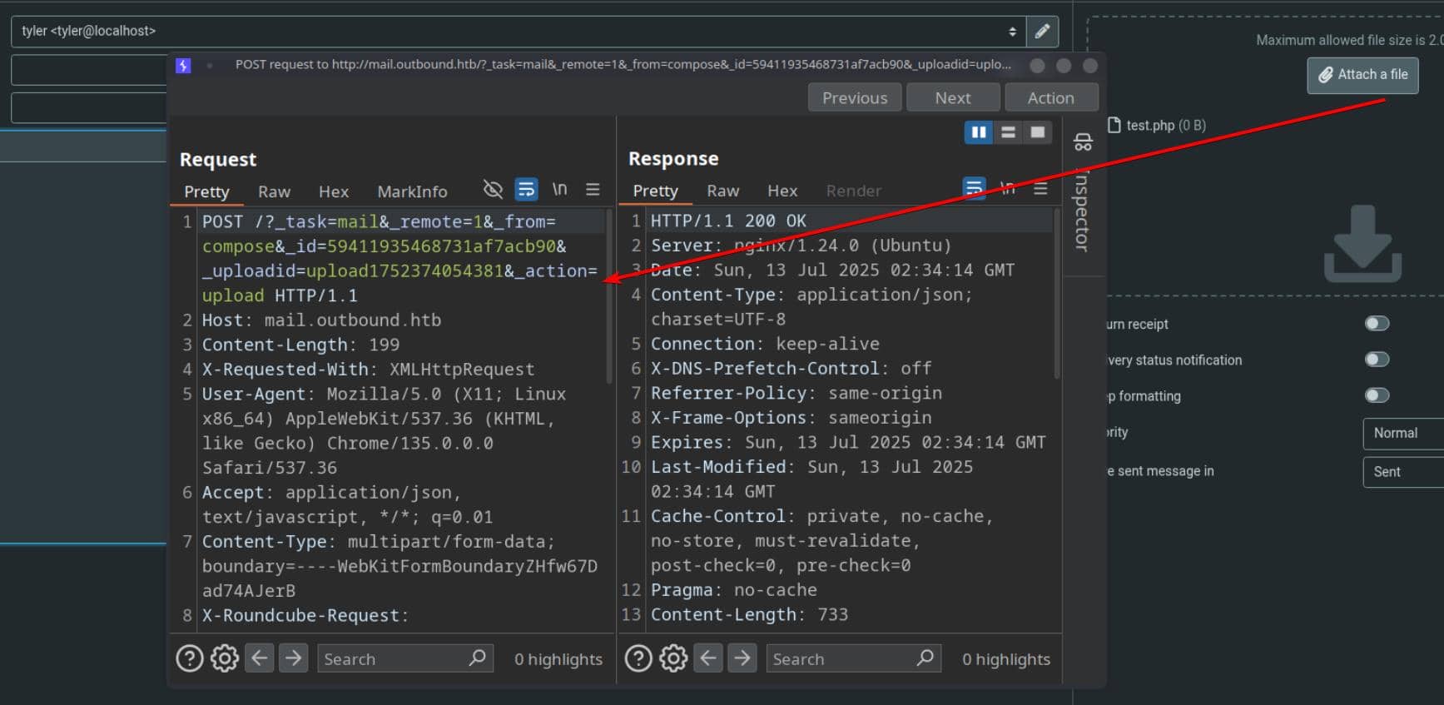Click magnifier icon in Request search box
The image size is (1444, 705).
477,658
